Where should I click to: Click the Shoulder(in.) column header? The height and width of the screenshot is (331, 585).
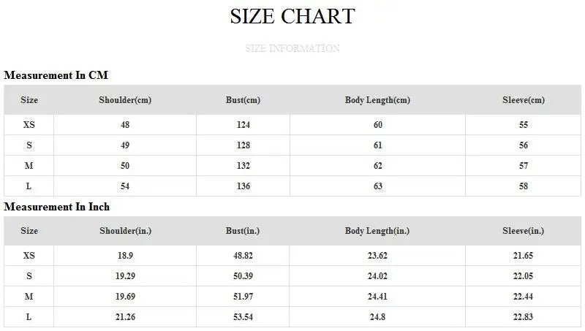[x=125, y=231]
